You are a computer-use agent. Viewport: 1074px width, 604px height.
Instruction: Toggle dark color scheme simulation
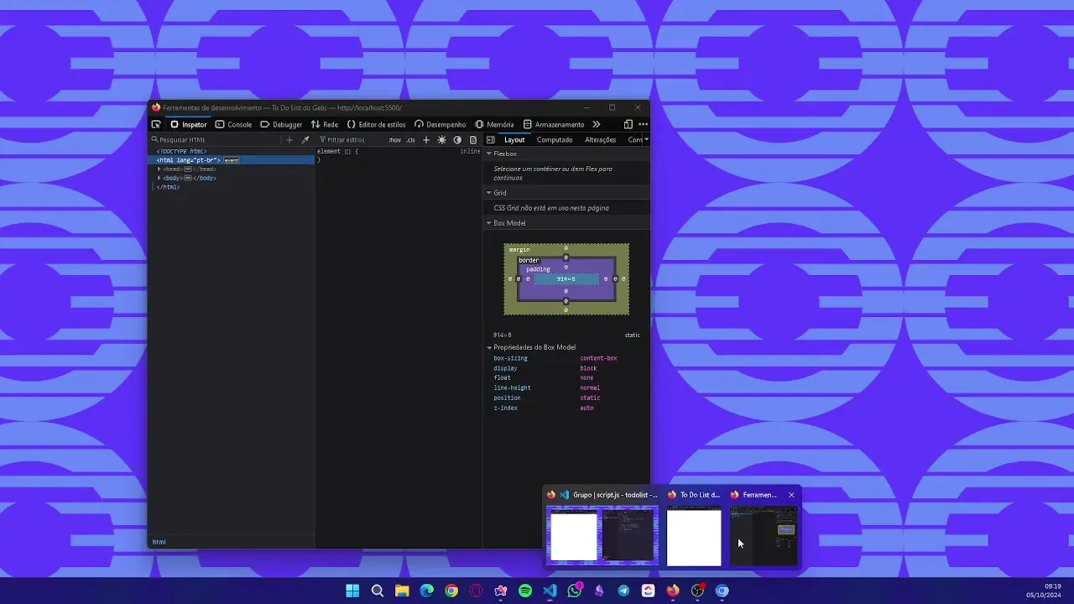pyautogui.click(x=457, y=140)
